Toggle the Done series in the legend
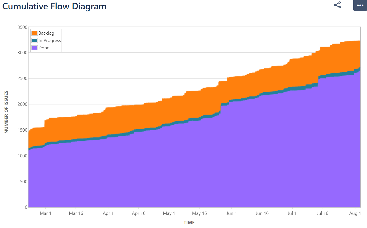Image resolution: width=367 pixels, height=228 pixels. click(44, 48)
